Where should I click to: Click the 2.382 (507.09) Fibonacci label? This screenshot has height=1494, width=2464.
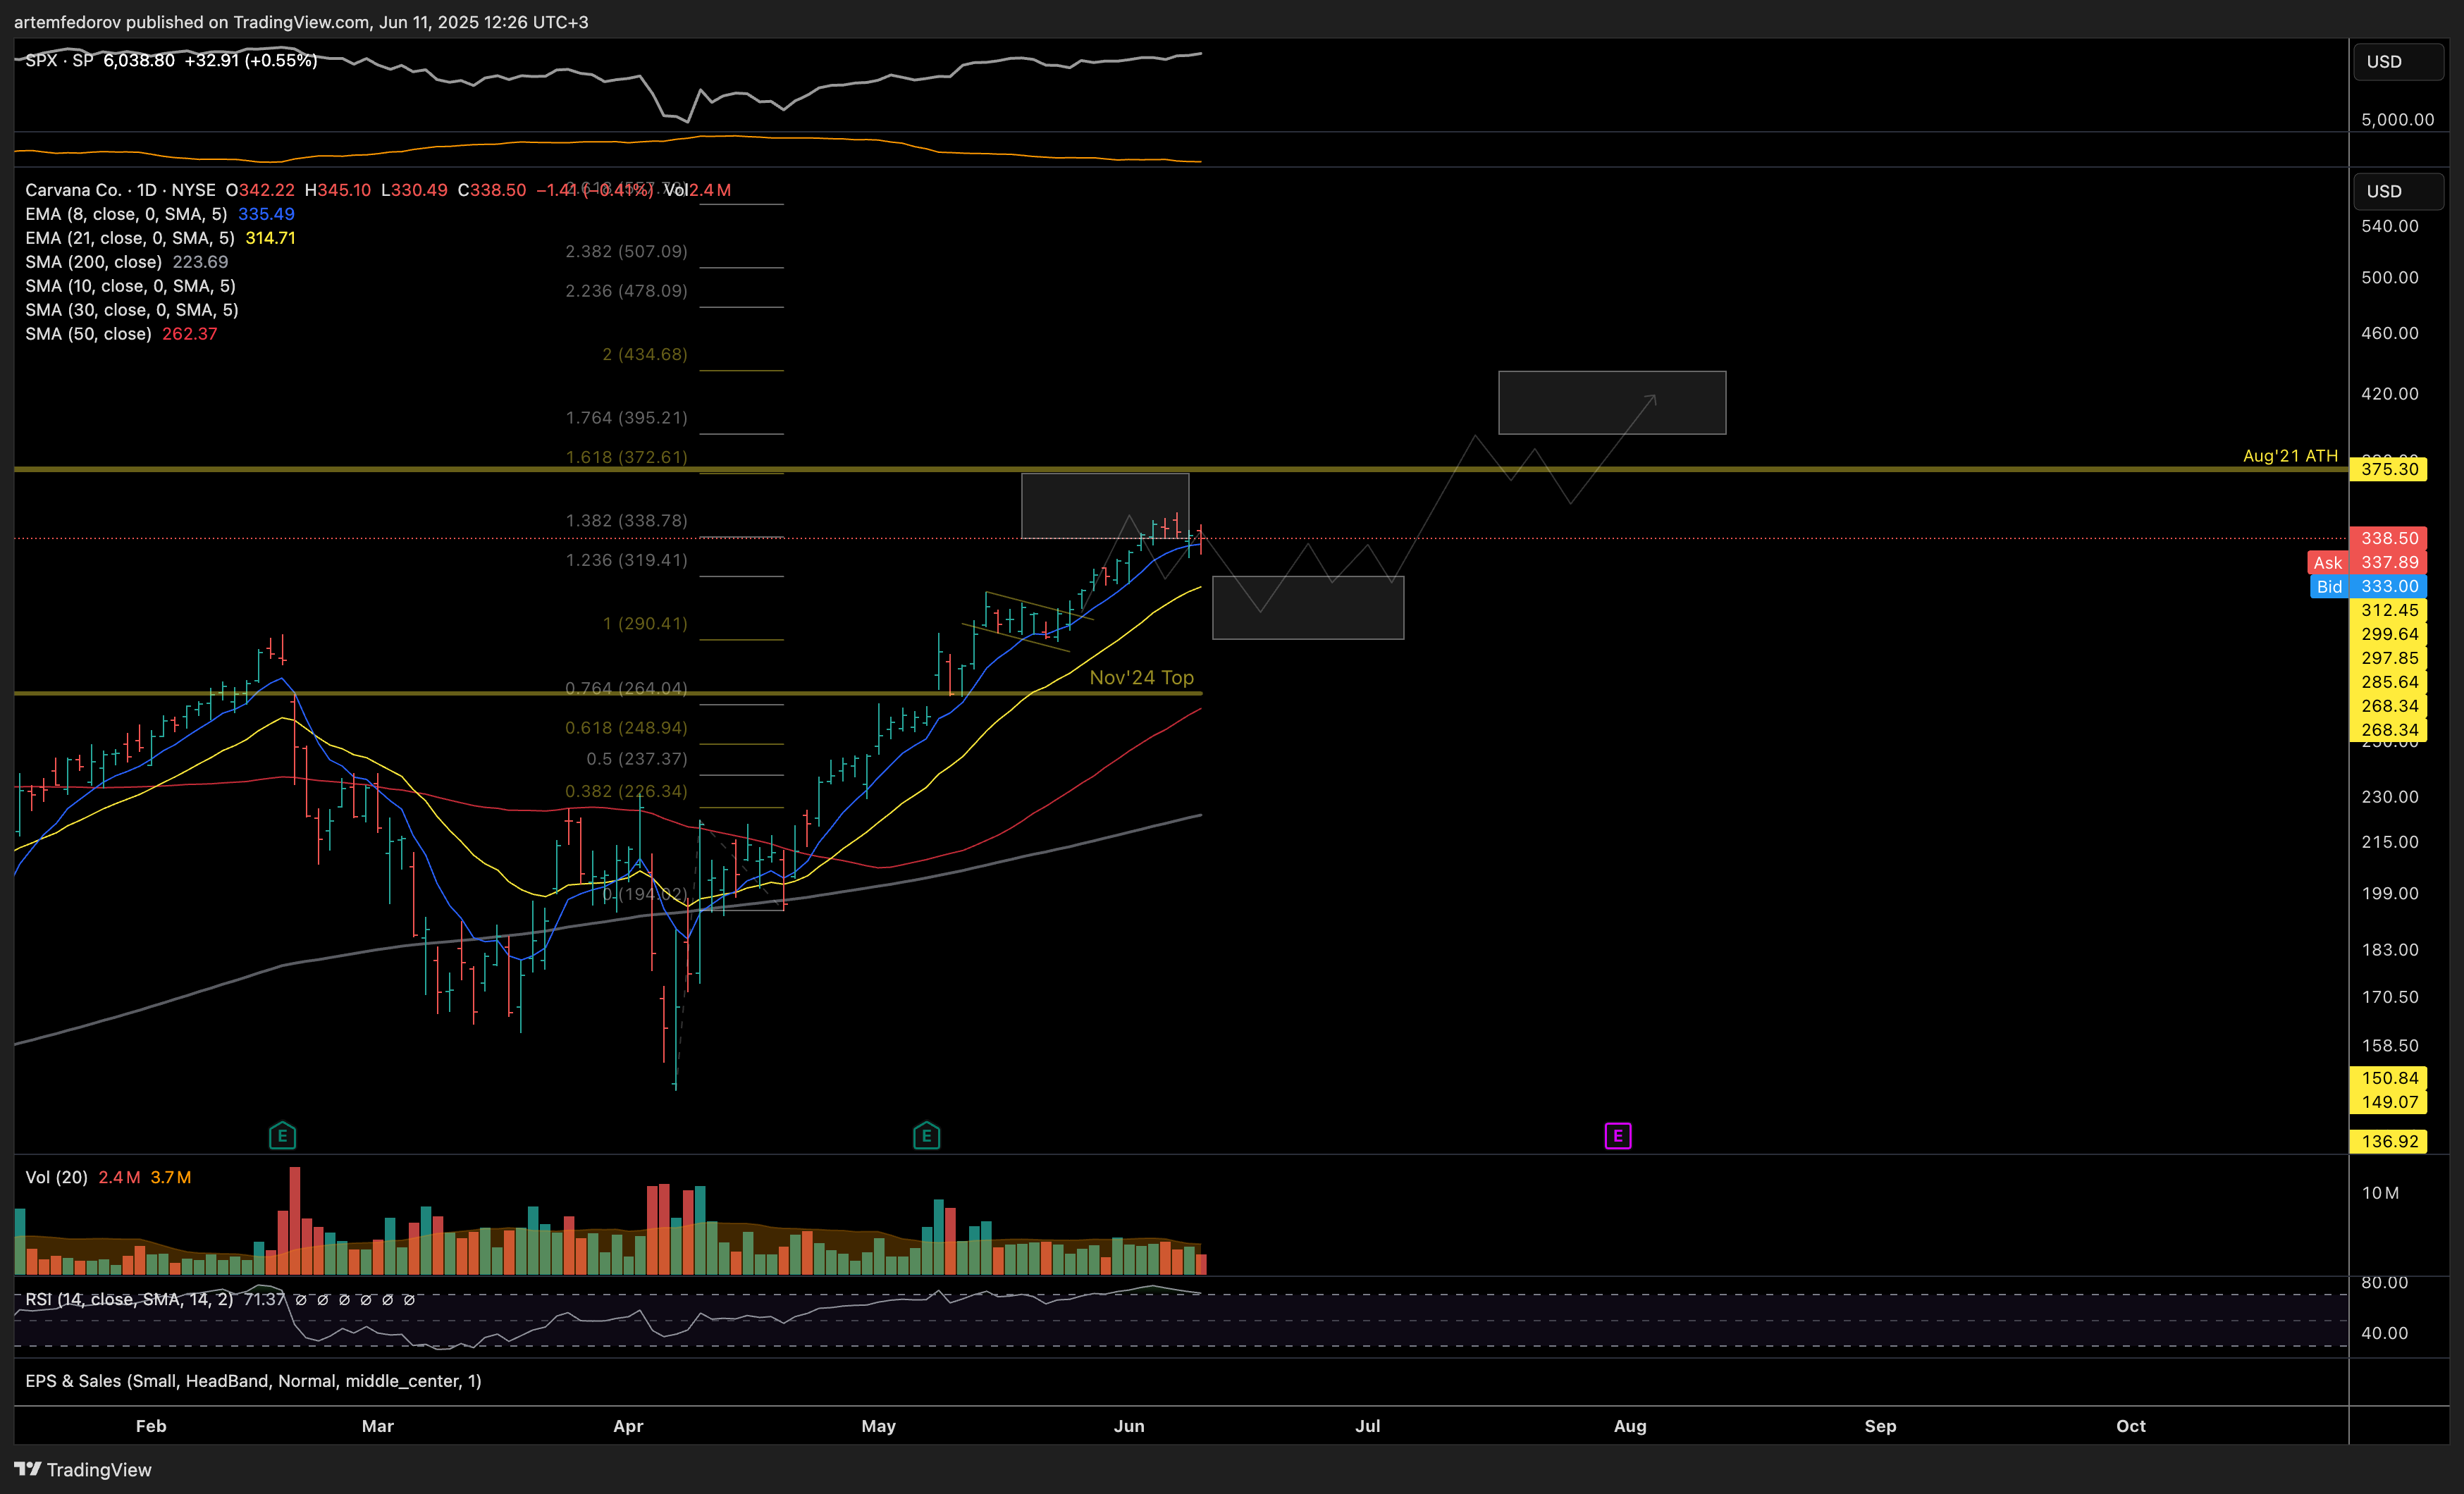(x=626, y=251)
